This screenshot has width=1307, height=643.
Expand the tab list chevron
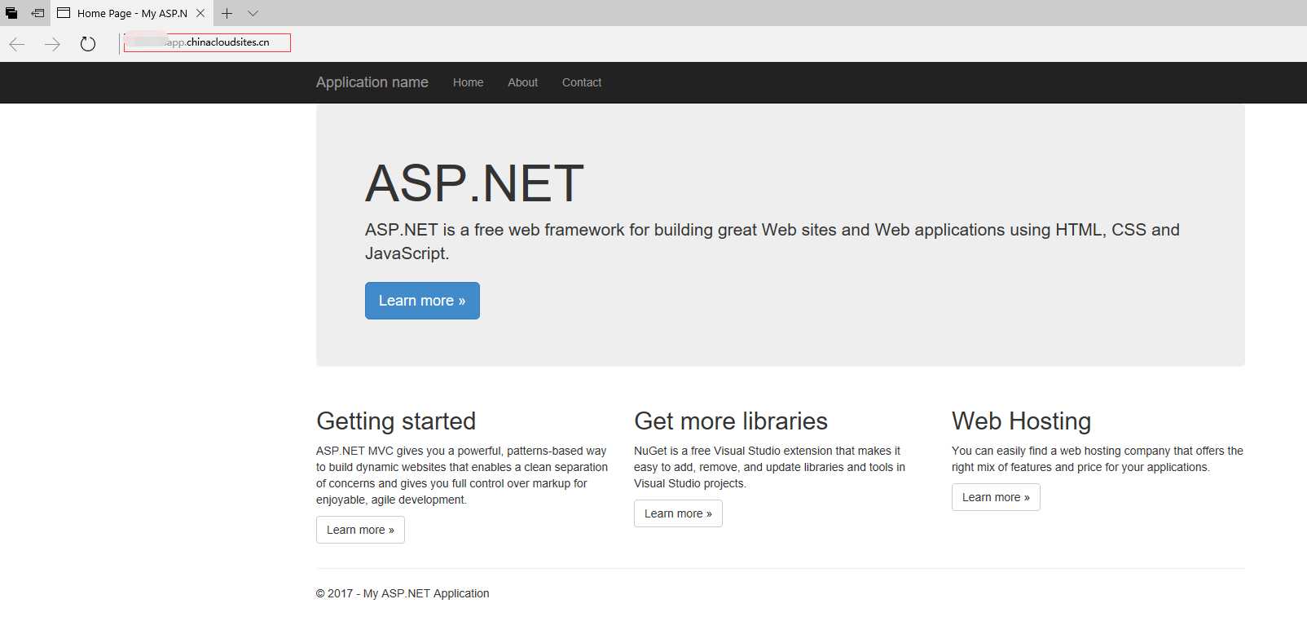(253, 13)
